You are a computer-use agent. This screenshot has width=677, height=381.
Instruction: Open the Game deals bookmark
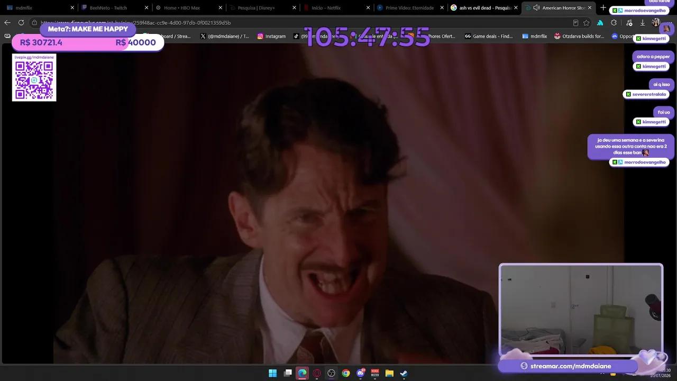coord(489,37)
